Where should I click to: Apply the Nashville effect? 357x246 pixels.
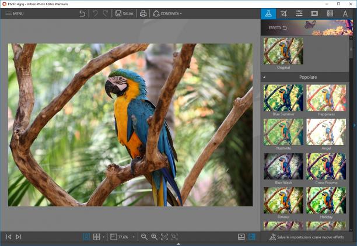(283, 132)
